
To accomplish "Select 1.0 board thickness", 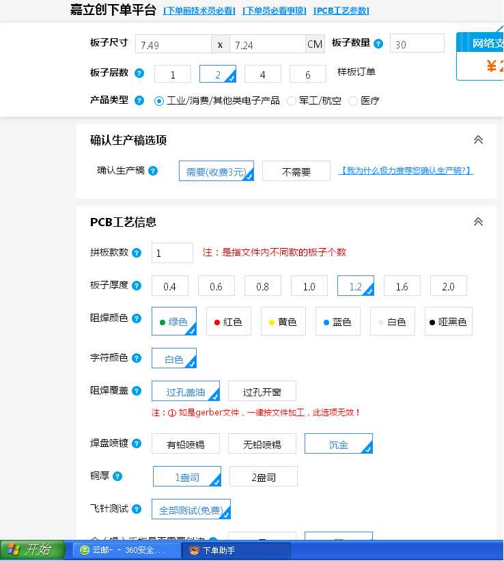I will (309, 286).
